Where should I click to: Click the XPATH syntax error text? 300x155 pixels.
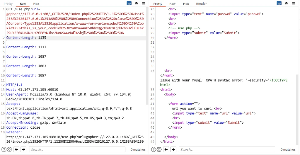tap(215, 80)
